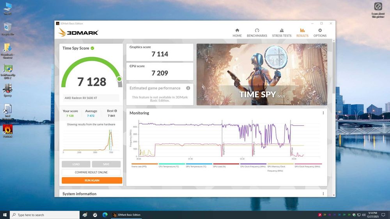Select the RESULTS tab
Screen dimensions: 390x219
302,33
